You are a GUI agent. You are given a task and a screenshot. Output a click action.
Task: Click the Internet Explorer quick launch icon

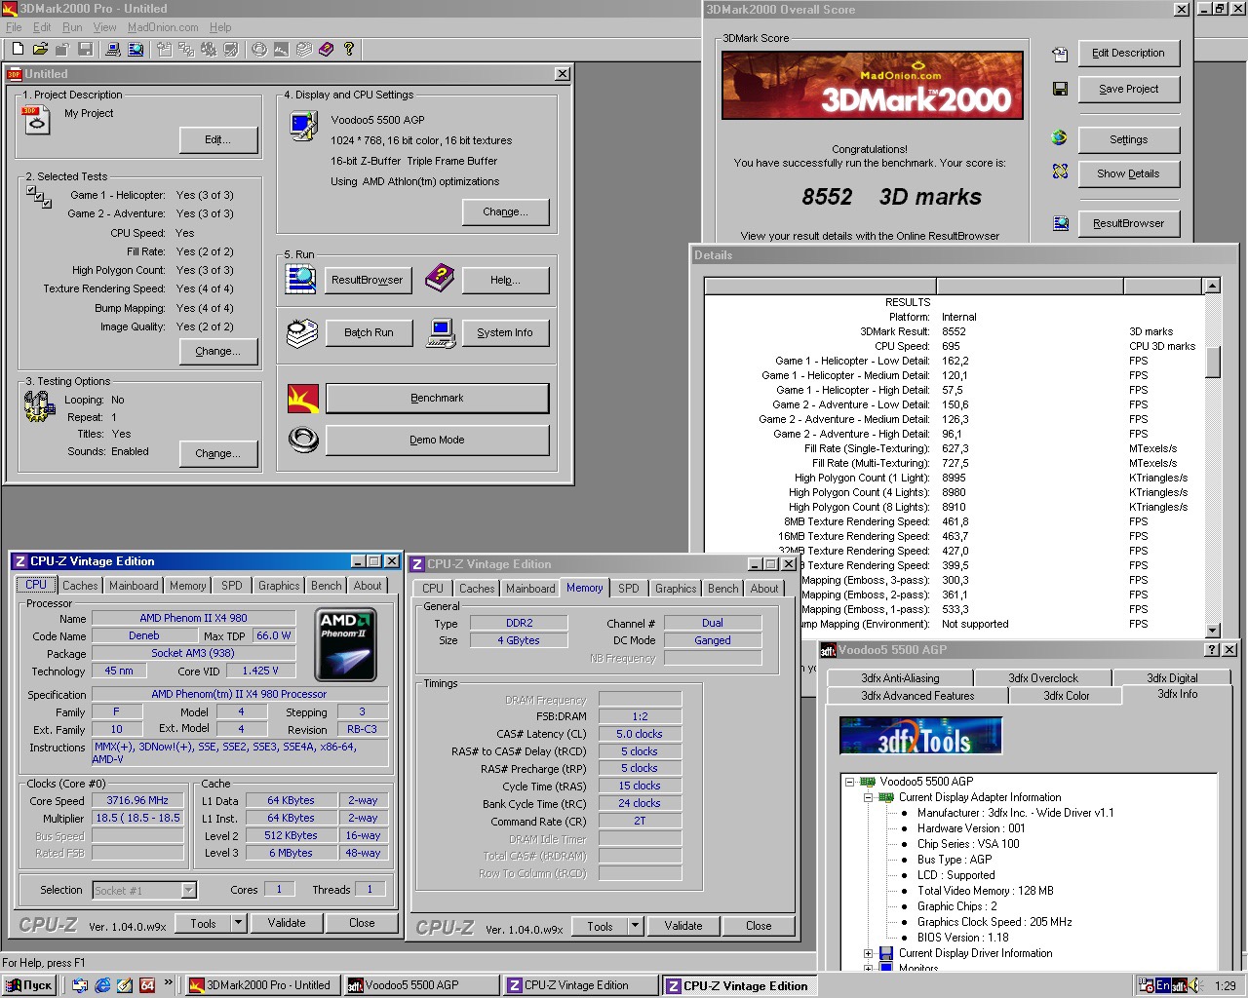(102, 985)
